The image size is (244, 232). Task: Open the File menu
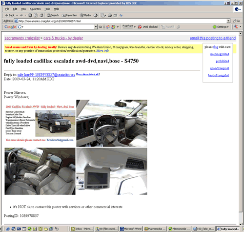pyautogui.click(x=7, y=9)
